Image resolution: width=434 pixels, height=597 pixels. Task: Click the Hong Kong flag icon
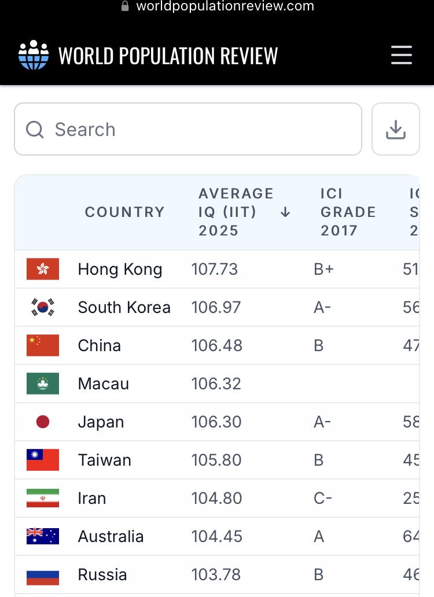click(43, 269)
